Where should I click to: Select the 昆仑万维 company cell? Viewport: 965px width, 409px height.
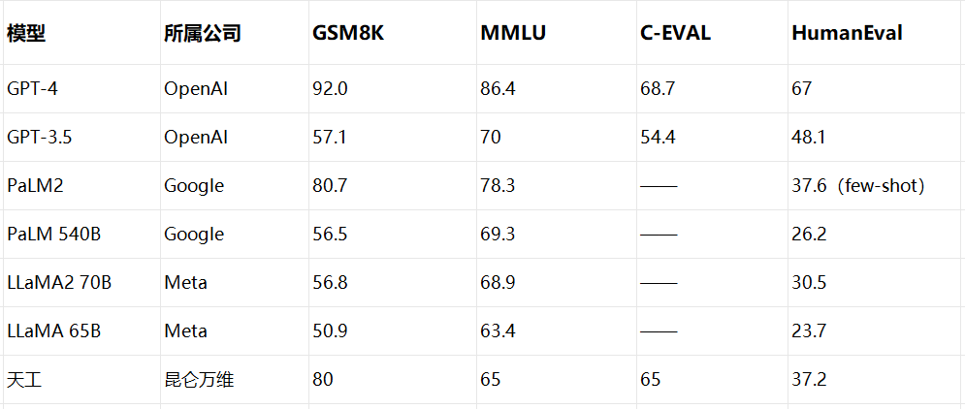(199, 380)
